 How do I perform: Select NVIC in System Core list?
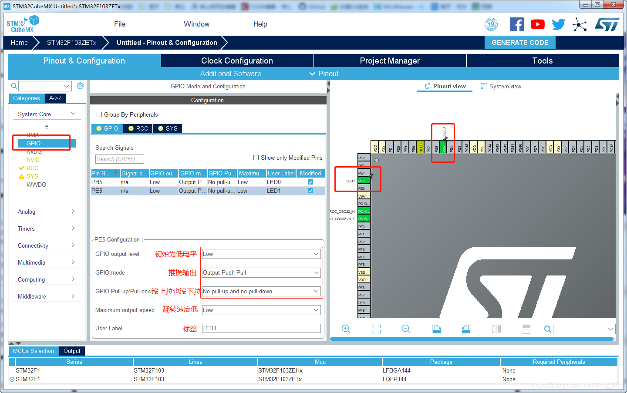(33, 160)
